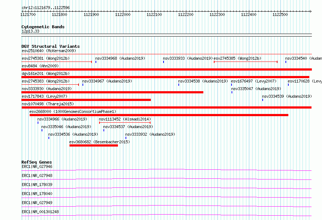This screenshot has height=220, width=322.
Task: Click the 1121800 ruler coordinate
Action: click(x=60, y=14)
